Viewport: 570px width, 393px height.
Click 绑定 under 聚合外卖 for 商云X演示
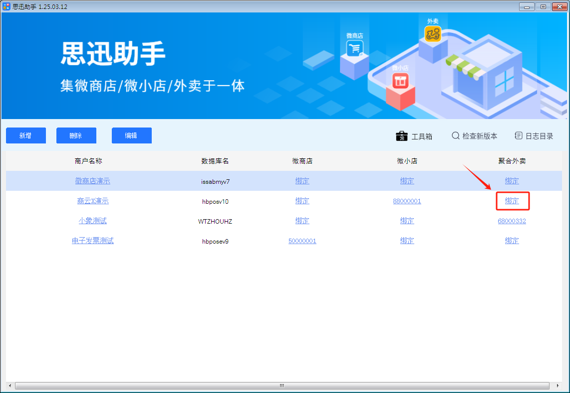(512, 201)
